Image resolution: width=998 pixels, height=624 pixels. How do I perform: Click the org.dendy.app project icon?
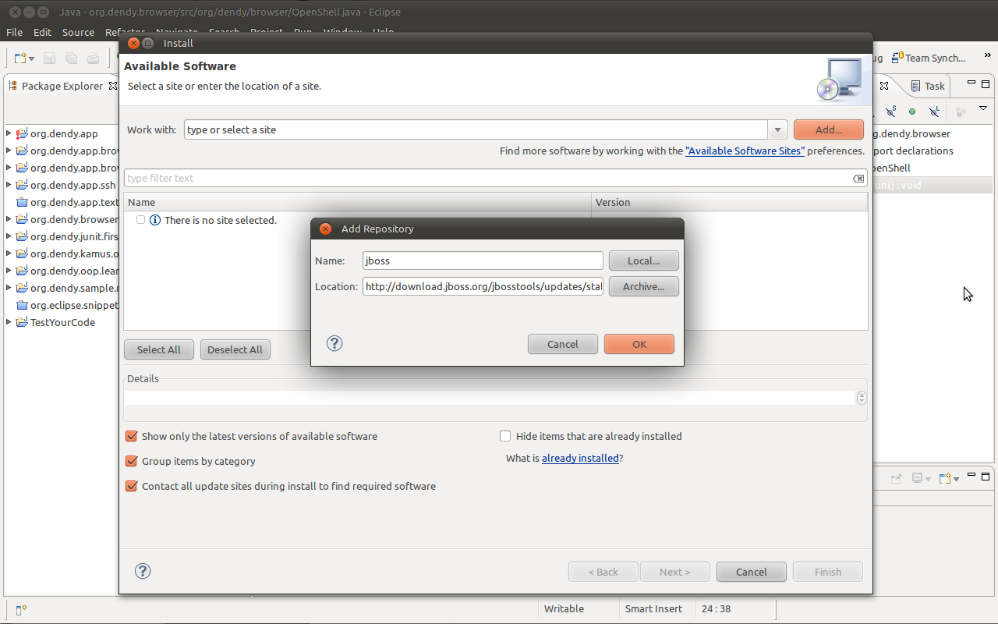click(22, 133)
